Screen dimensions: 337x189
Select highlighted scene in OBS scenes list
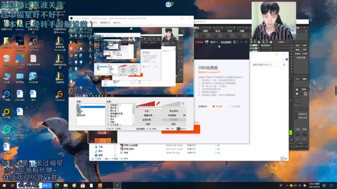point(91,107)
